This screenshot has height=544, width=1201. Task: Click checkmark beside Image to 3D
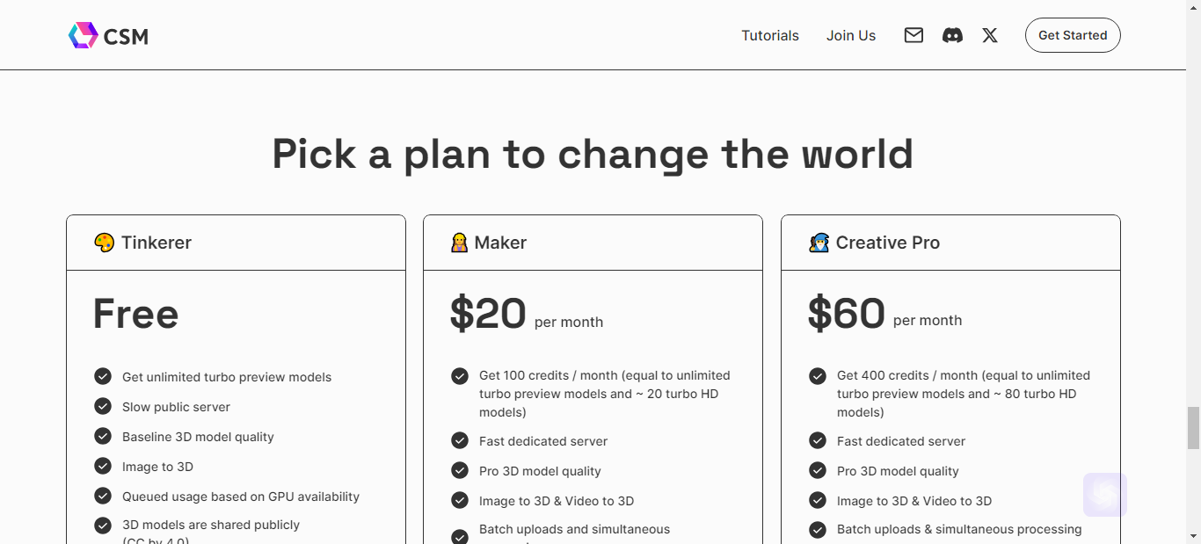pyautogui.click(x=103, y=466)
